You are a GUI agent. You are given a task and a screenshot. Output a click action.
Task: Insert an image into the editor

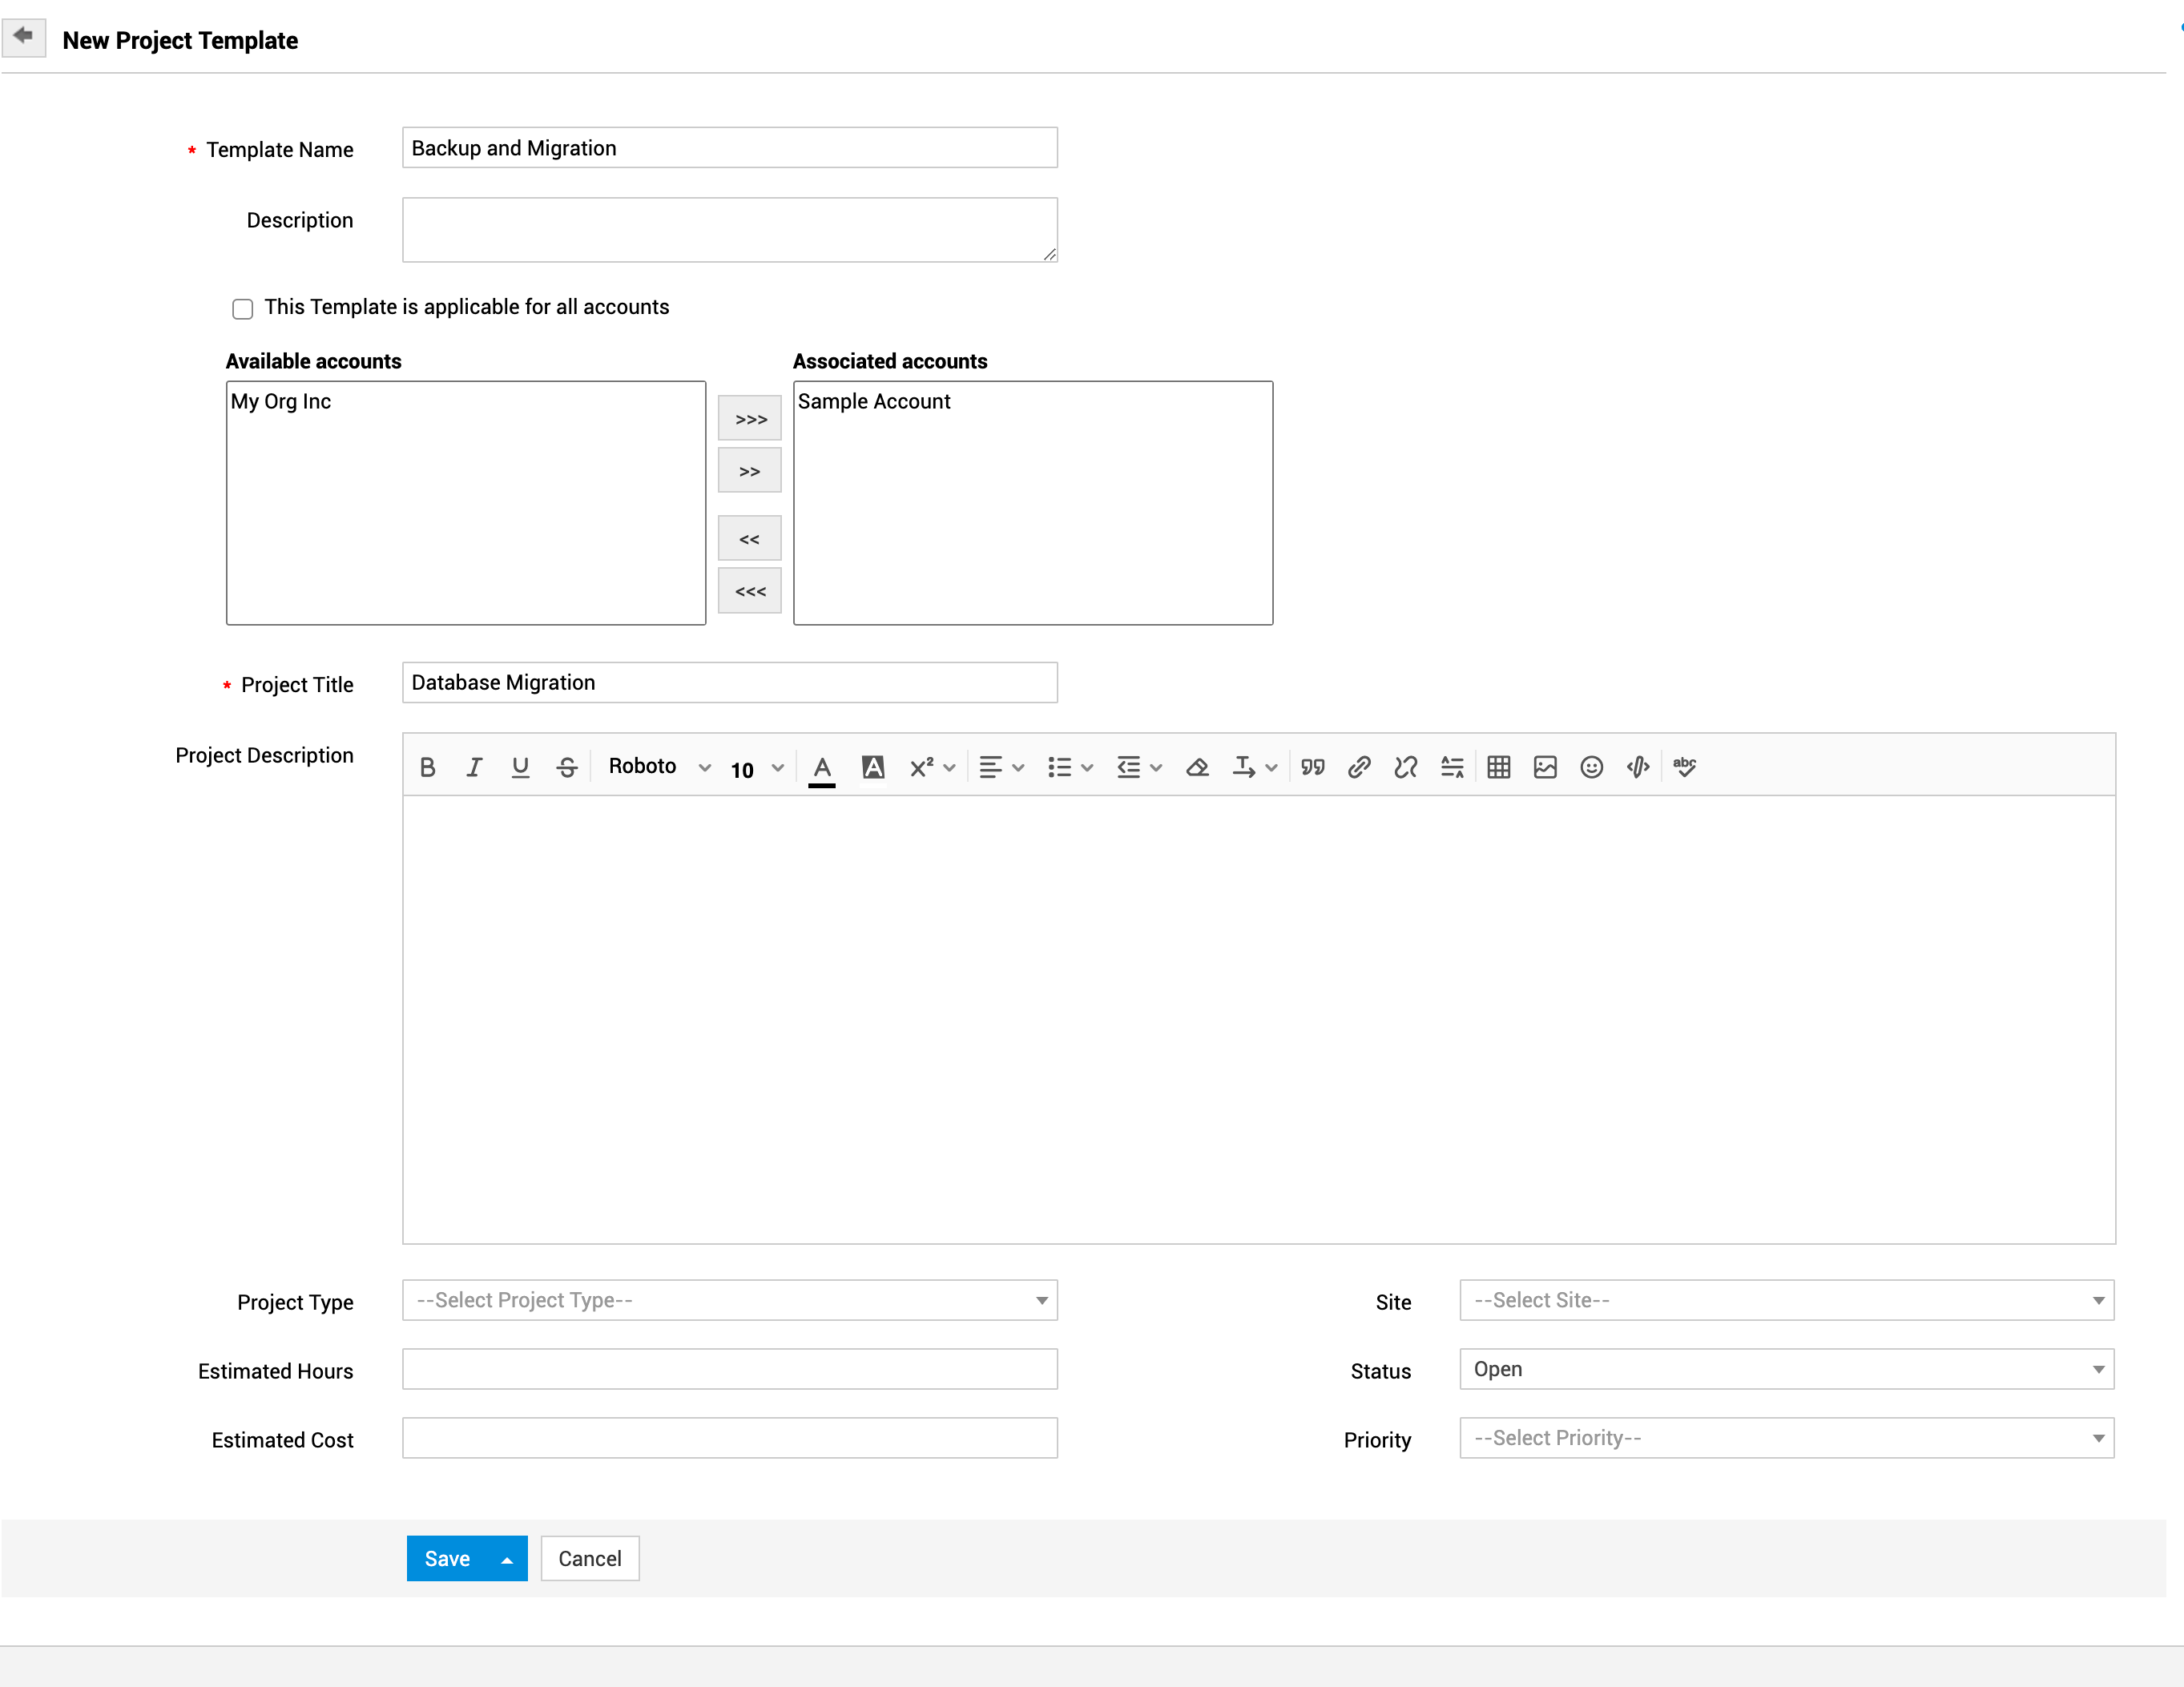point(1545,767)
